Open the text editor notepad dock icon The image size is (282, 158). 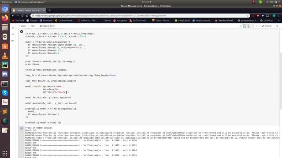[5, 130]
